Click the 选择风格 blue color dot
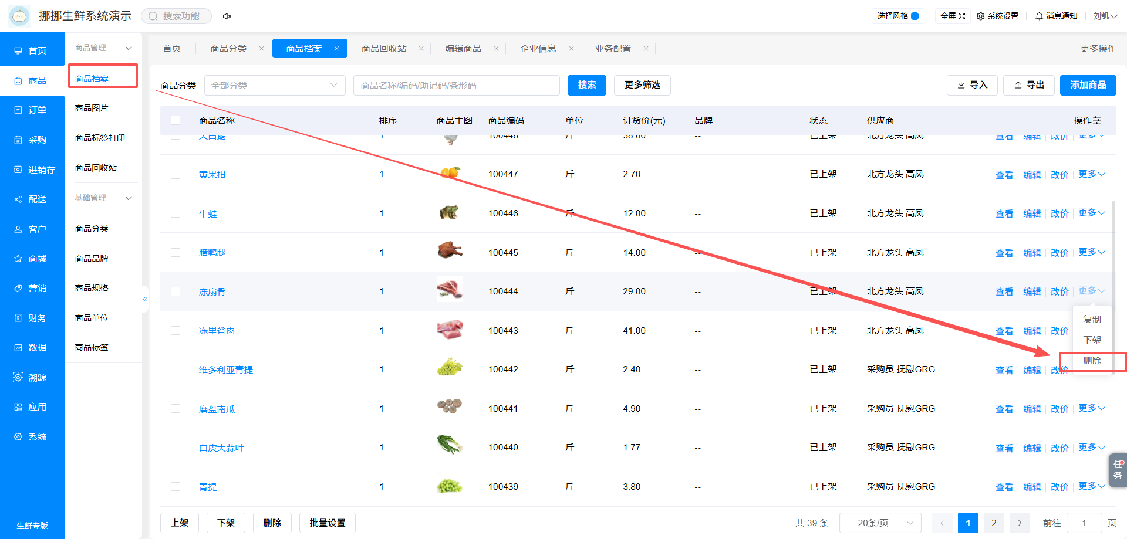Image resolution: width=1127 pixels, height=539 pixels. point(915,16)
